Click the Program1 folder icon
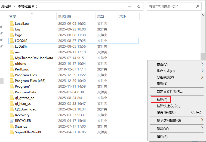The image size is (206, 142). (12, 86)
